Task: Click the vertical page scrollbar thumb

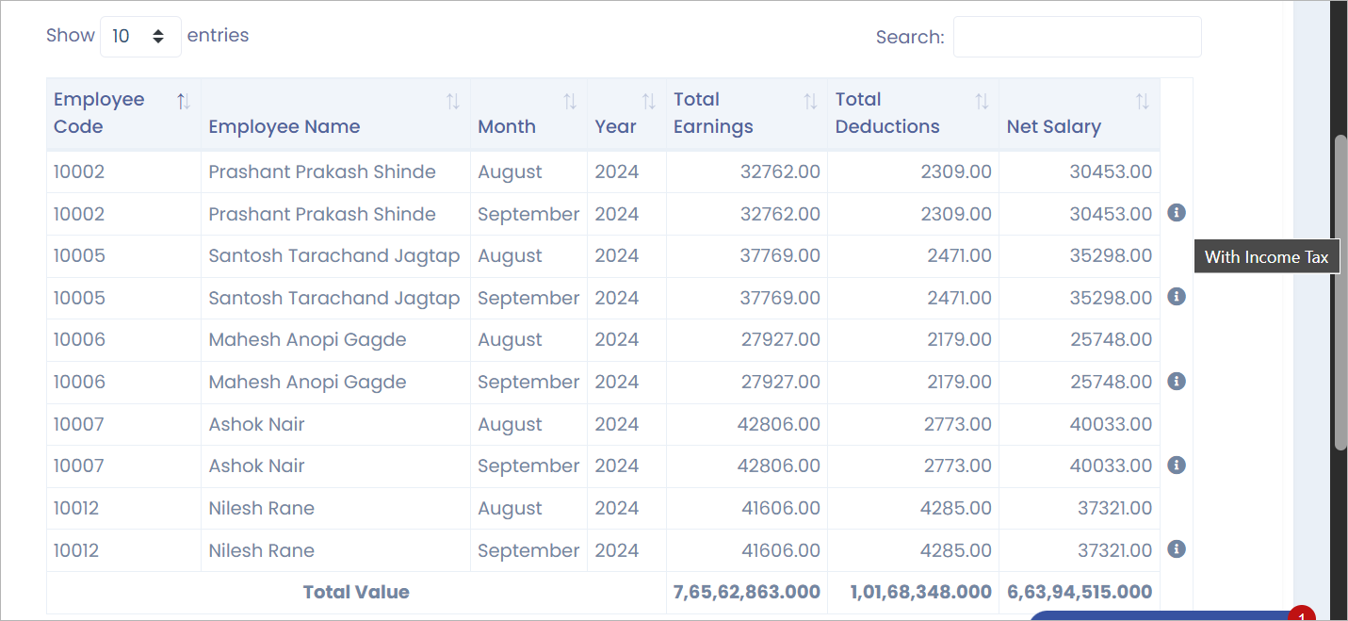Action: pos(1340,292)
